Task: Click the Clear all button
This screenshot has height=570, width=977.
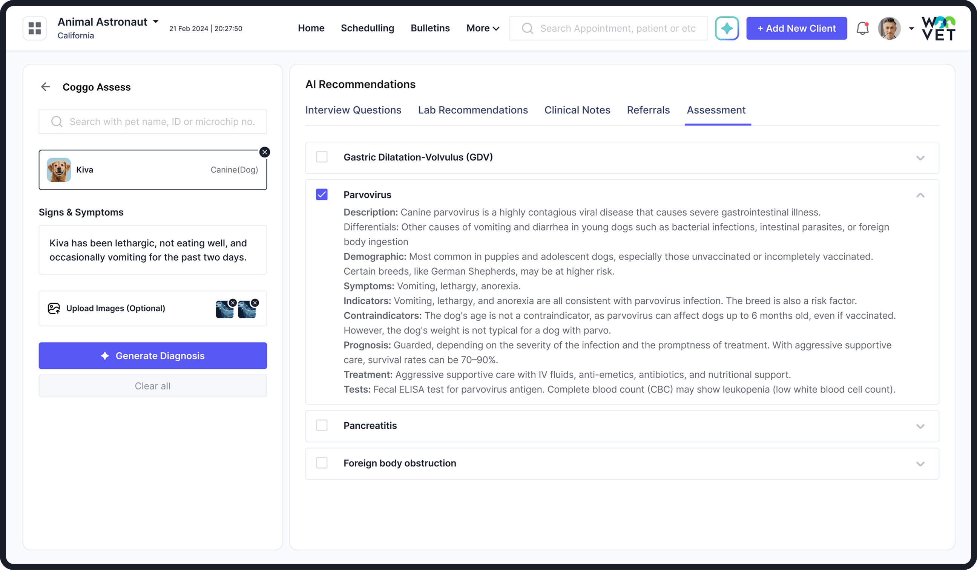Action: pos(153,386)
